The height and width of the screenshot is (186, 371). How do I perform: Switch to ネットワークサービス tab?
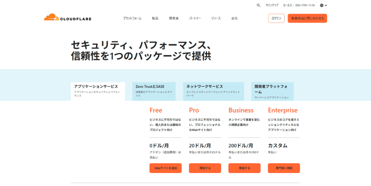(x=213, y=91)
